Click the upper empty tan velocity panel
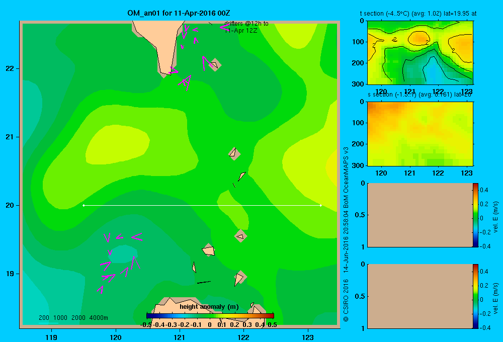 pyautogui.click(x=420, y=215)
